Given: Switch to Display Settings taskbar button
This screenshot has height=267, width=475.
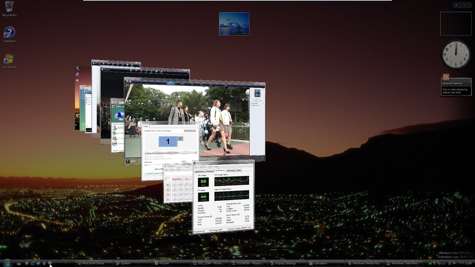Looking at the screenshot, I should pyautogui.click(x=288, y=263).
